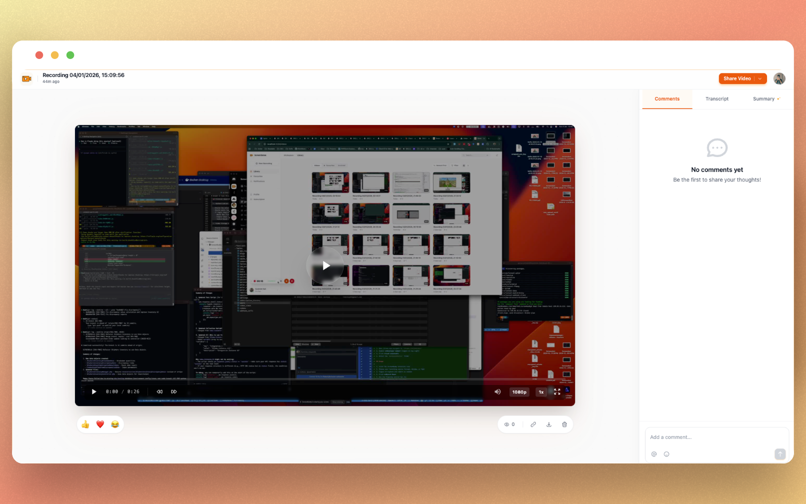Screen dimensions: 806x504
Task: Delete the recording via trash icon
Action: point(564,424)
